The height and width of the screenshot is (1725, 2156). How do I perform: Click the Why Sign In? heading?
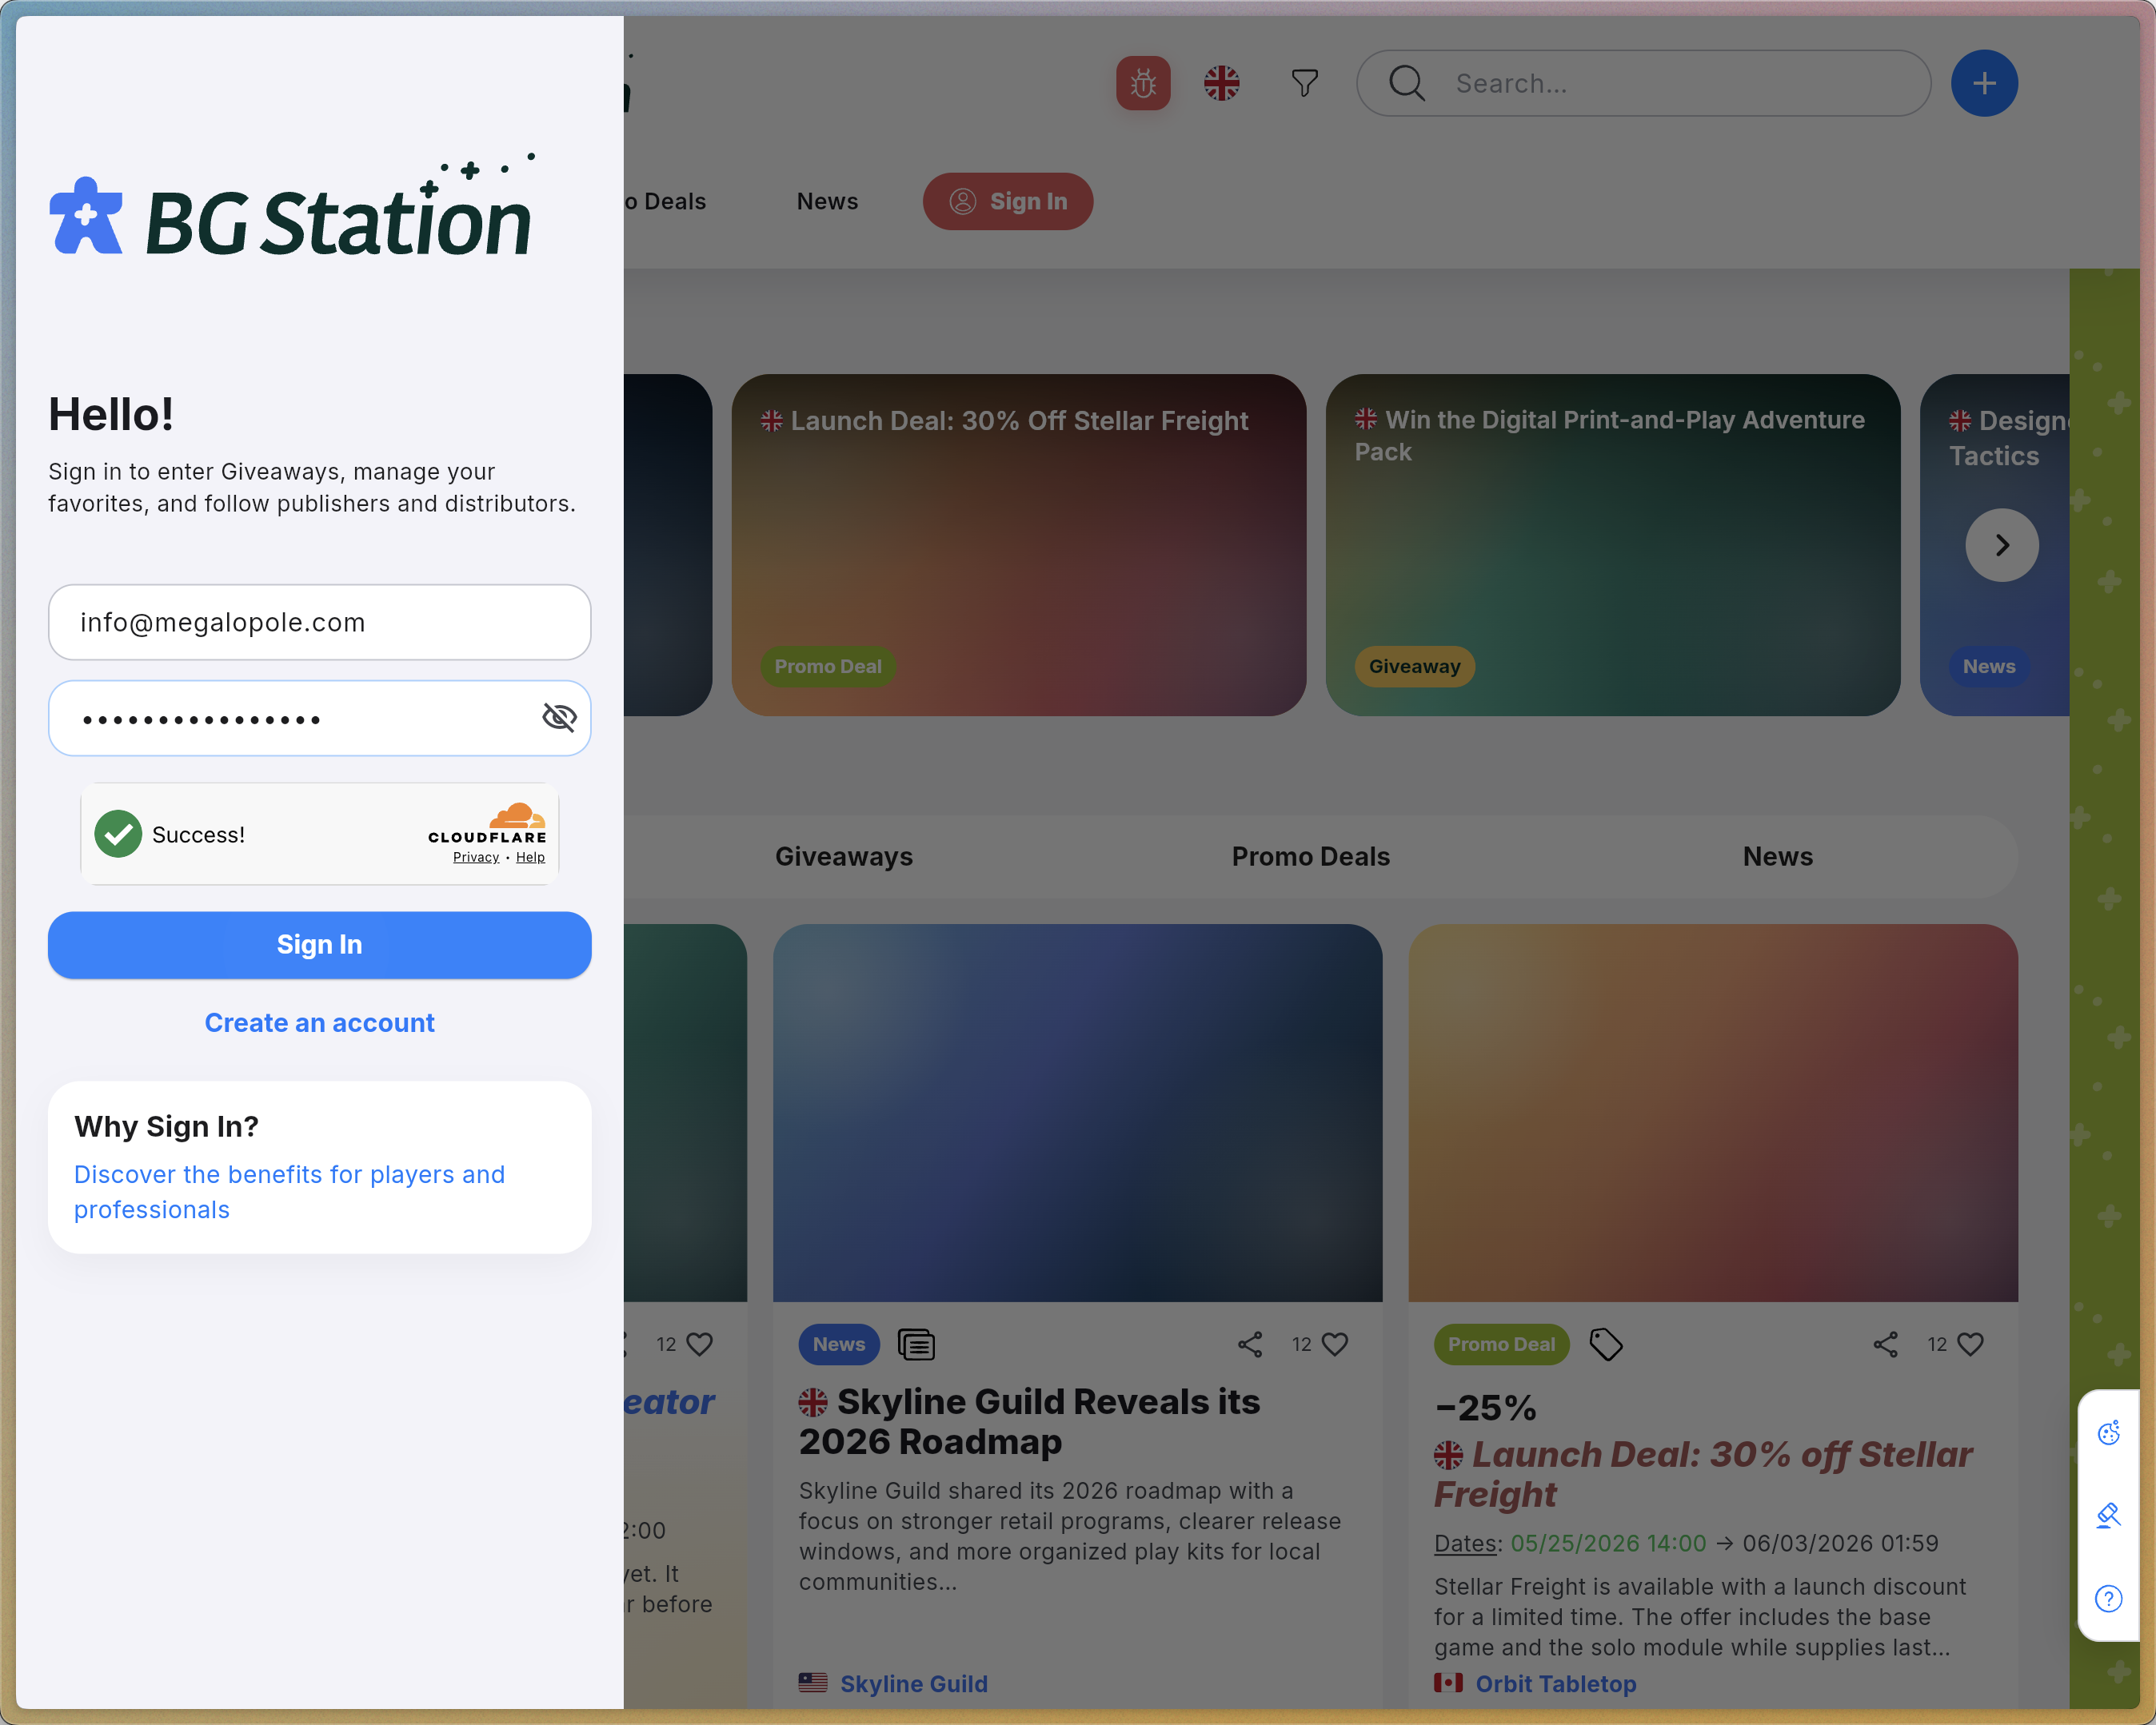coord(166,1126)
